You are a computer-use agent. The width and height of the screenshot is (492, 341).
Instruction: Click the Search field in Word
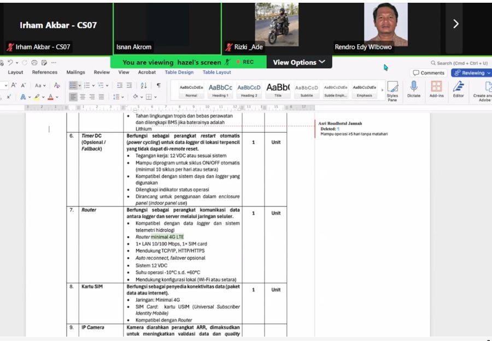click(x=459, y=63)
